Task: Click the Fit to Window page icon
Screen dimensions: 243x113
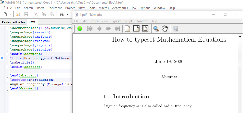Action: coord(145,28)
